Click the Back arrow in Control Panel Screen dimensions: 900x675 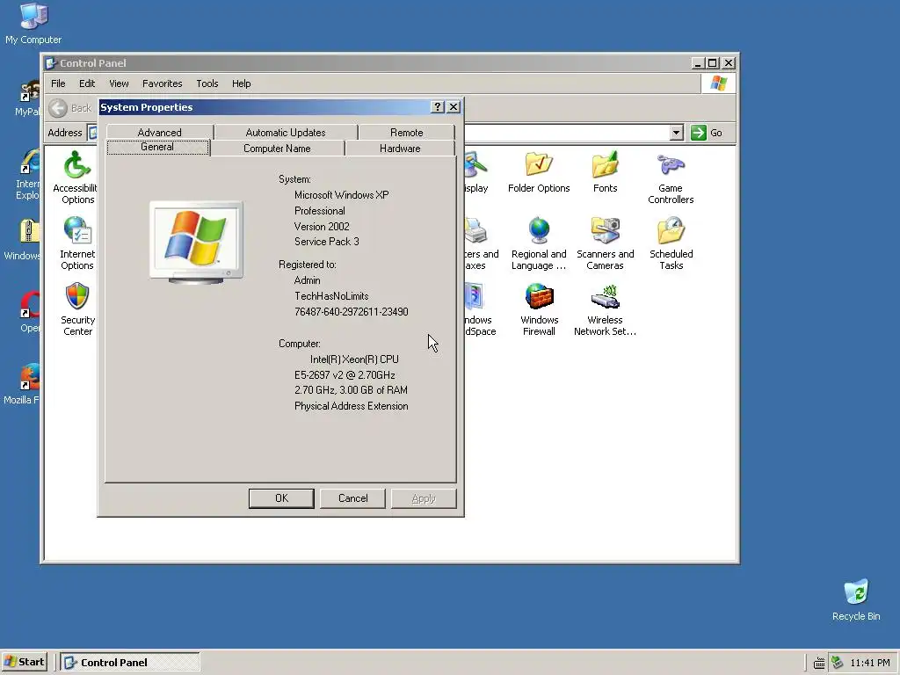point(57,108)
